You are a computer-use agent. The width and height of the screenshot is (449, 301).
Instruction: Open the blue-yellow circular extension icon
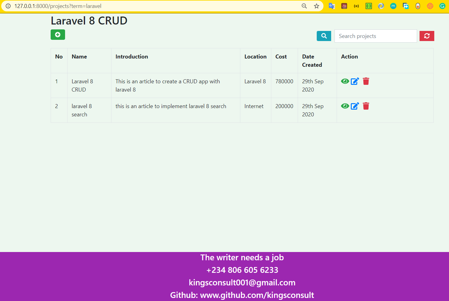[381, 6]
